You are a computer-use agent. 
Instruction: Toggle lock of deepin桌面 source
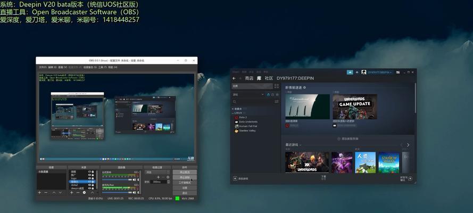click(x=93, y=189)
